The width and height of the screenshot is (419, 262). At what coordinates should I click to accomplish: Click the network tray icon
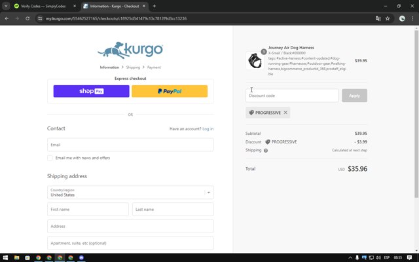[371, 257]
